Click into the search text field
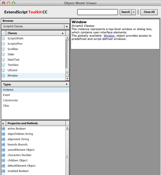 pyautogui.click(x=98, y=12)
